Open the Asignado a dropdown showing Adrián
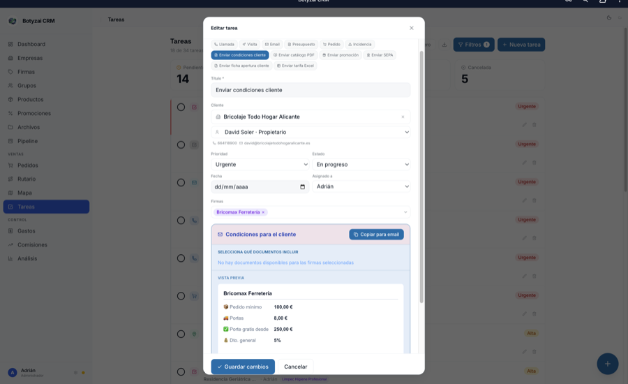 click(x=361, y=186)
